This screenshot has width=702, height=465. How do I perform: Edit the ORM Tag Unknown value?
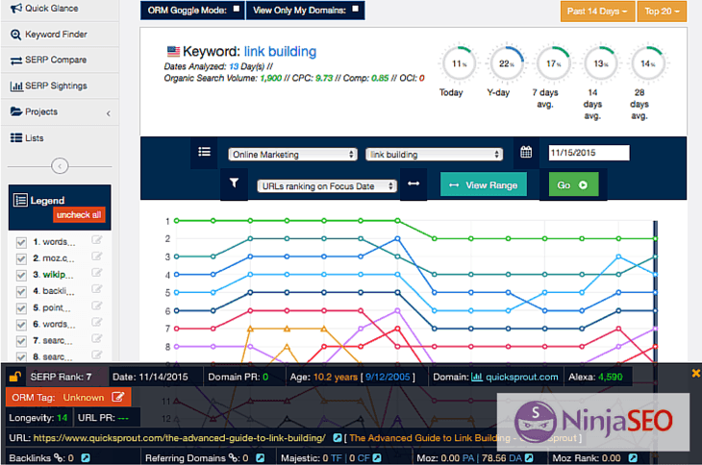pyautogui.click(x=117, y=397)
